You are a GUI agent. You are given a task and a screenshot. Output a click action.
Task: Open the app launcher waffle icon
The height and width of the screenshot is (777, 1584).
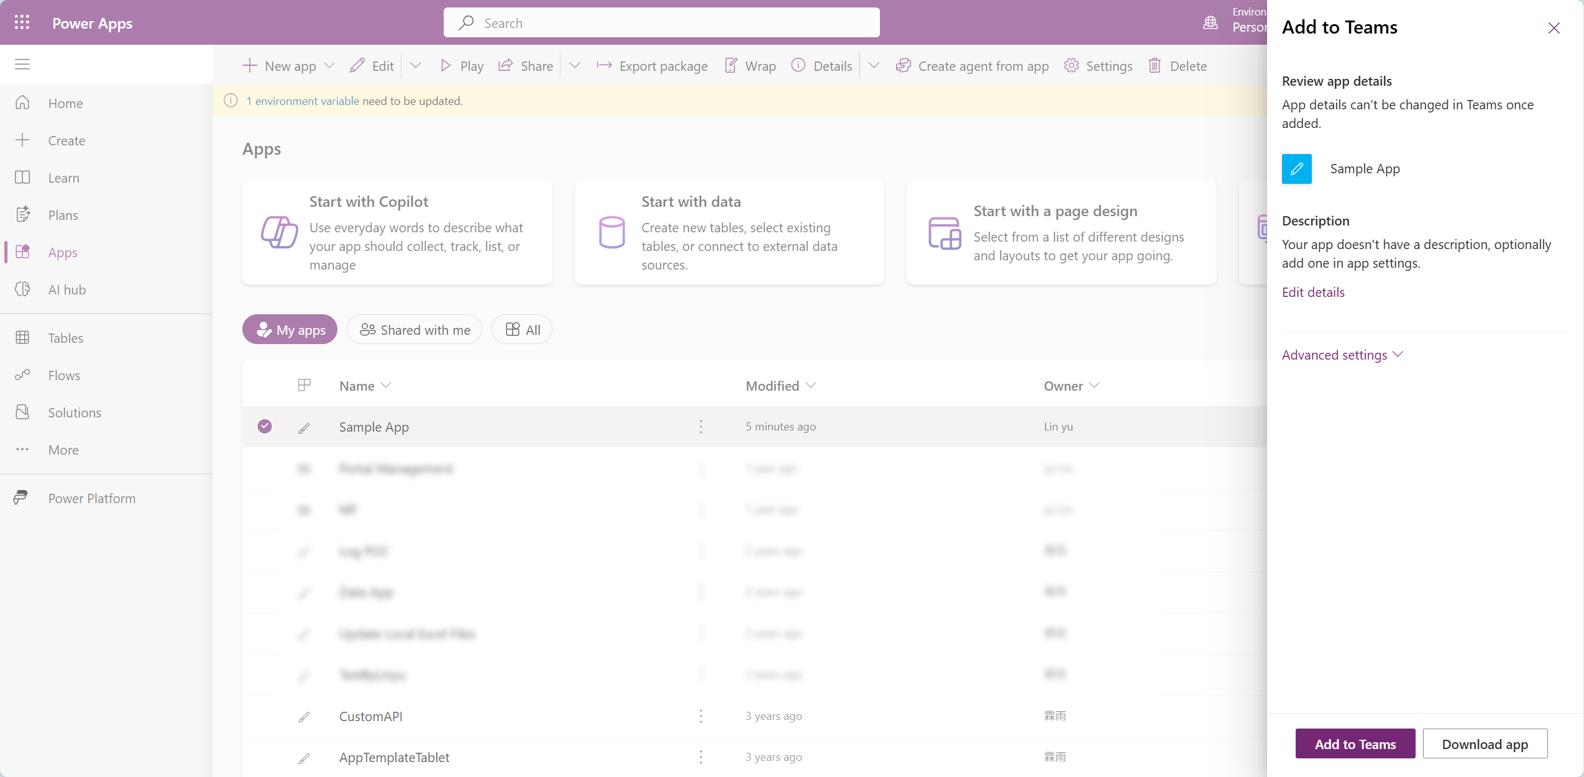[22, 23]
